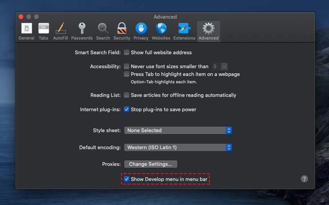This screenshot has height=205, width=329.
Task: Select the AutoFill pencil icon
Action: point(60,31)
